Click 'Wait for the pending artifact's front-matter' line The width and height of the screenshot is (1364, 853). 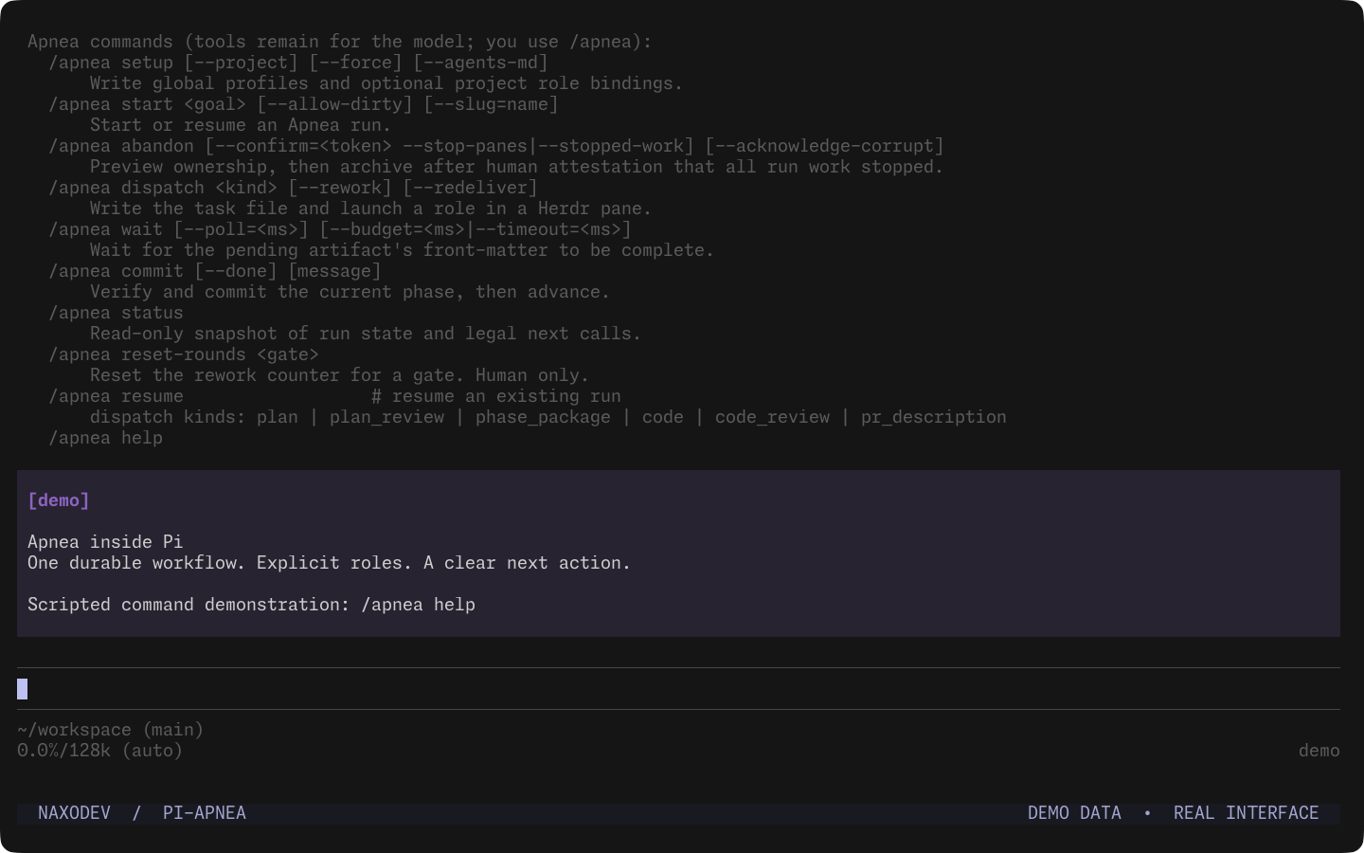coord(402,250)
